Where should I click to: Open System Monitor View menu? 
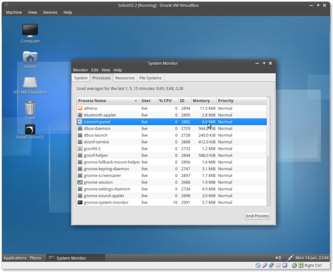pyautogui.click(x=106, y=70)
